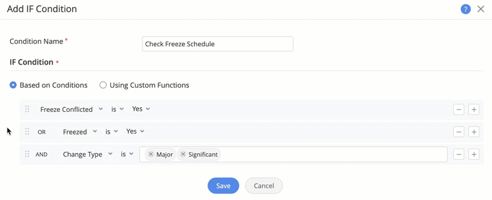The height and width of the screenshot is (200, 492).
Task: Add a row after Change Type condition
Action: click(x=473, y=154)
